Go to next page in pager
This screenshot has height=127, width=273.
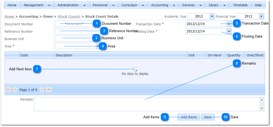tap(42, 90)
